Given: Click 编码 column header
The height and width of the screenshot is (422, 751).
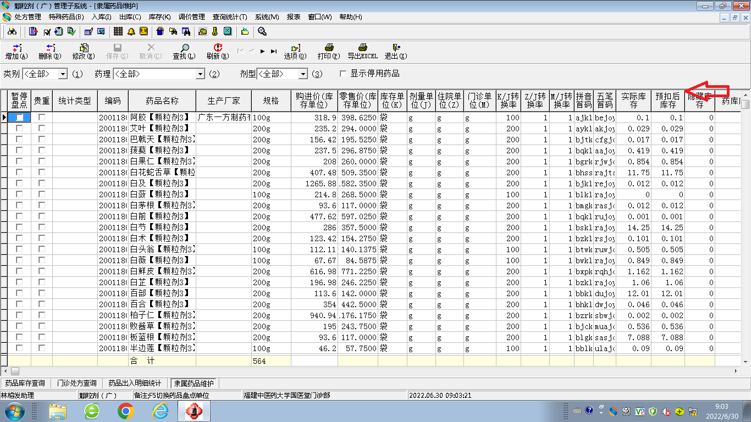Looking at the screenshot, I should tap(113, 101).
